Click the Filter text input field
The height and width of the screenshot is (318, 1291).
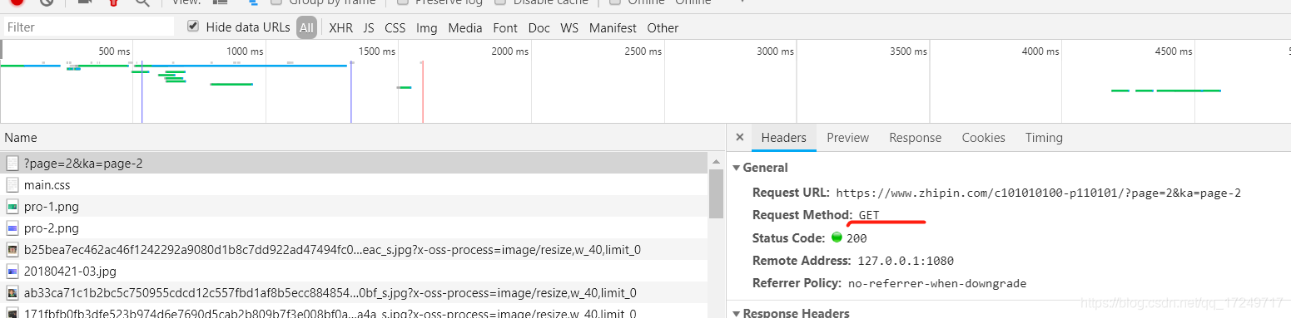[x=90, y=27]
